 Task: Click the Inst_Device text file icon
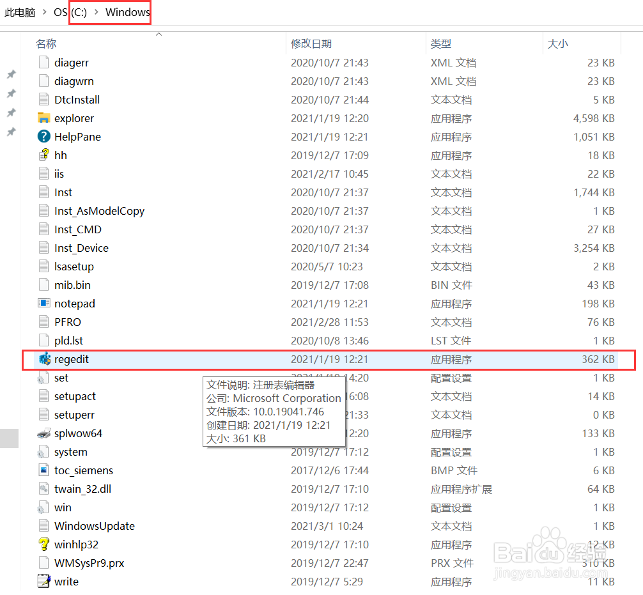point(44,248)
